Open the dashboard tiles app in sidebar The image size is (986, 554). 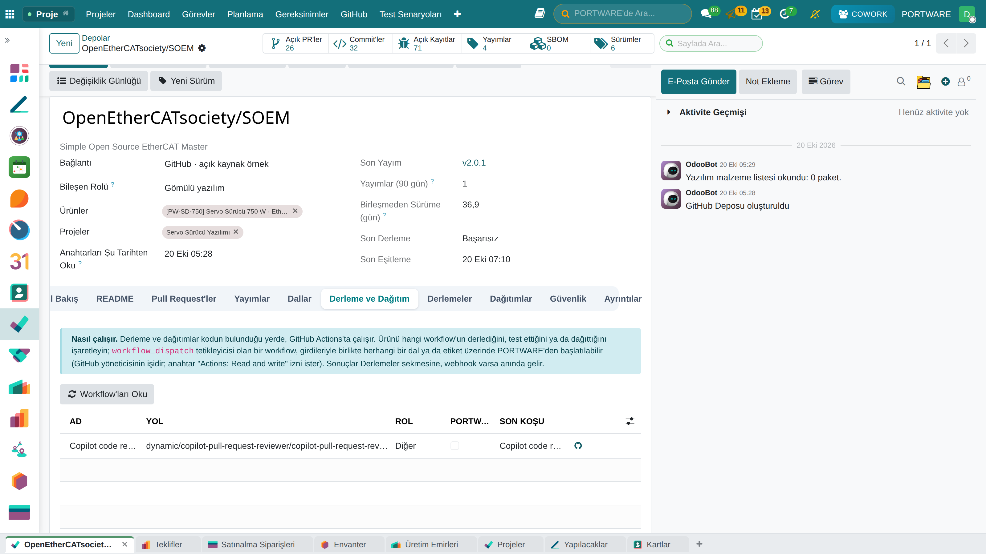click(x=19, y=73)
